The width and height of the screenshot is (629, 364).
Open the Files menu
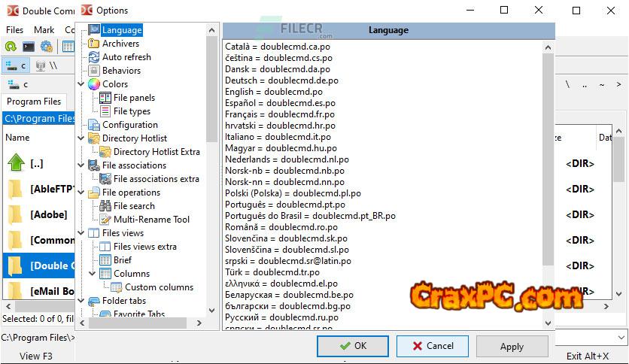pos(14,30)
